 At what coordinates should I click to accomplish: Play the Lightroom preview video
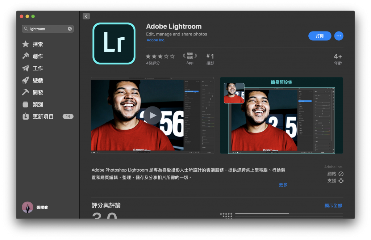pyautogui.click(x=153, y=115)
